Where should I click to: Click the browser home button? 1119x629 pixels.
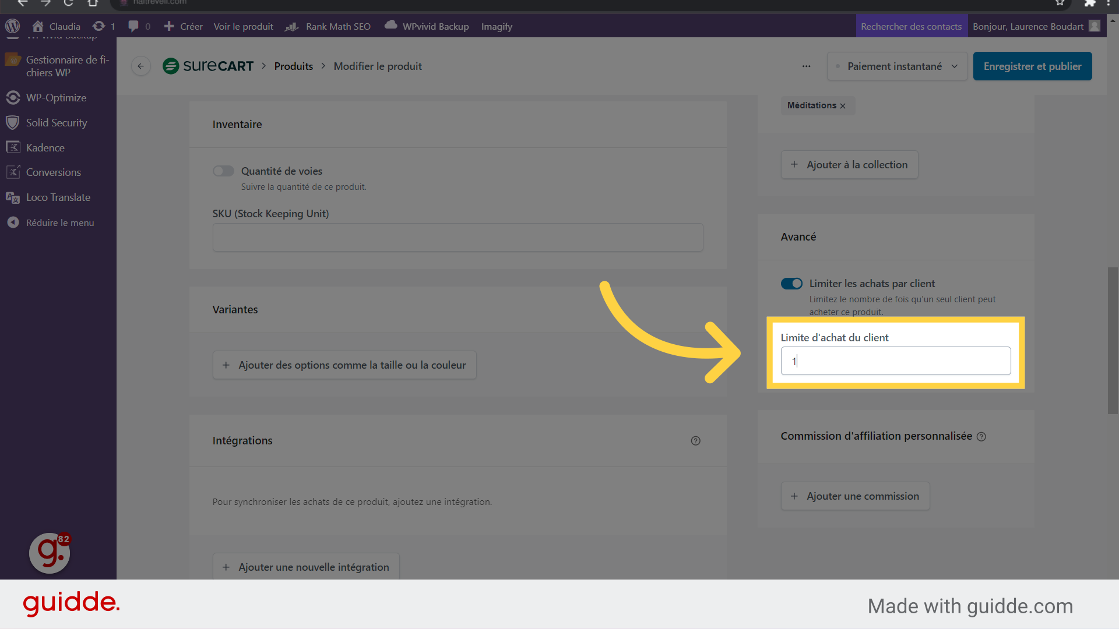92,3
